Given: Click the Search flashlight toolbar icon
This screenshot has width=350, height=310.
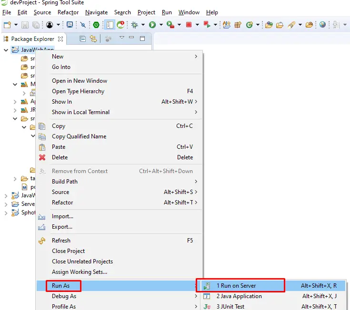Looking at the screenshot, I should [x=291, y=25].
